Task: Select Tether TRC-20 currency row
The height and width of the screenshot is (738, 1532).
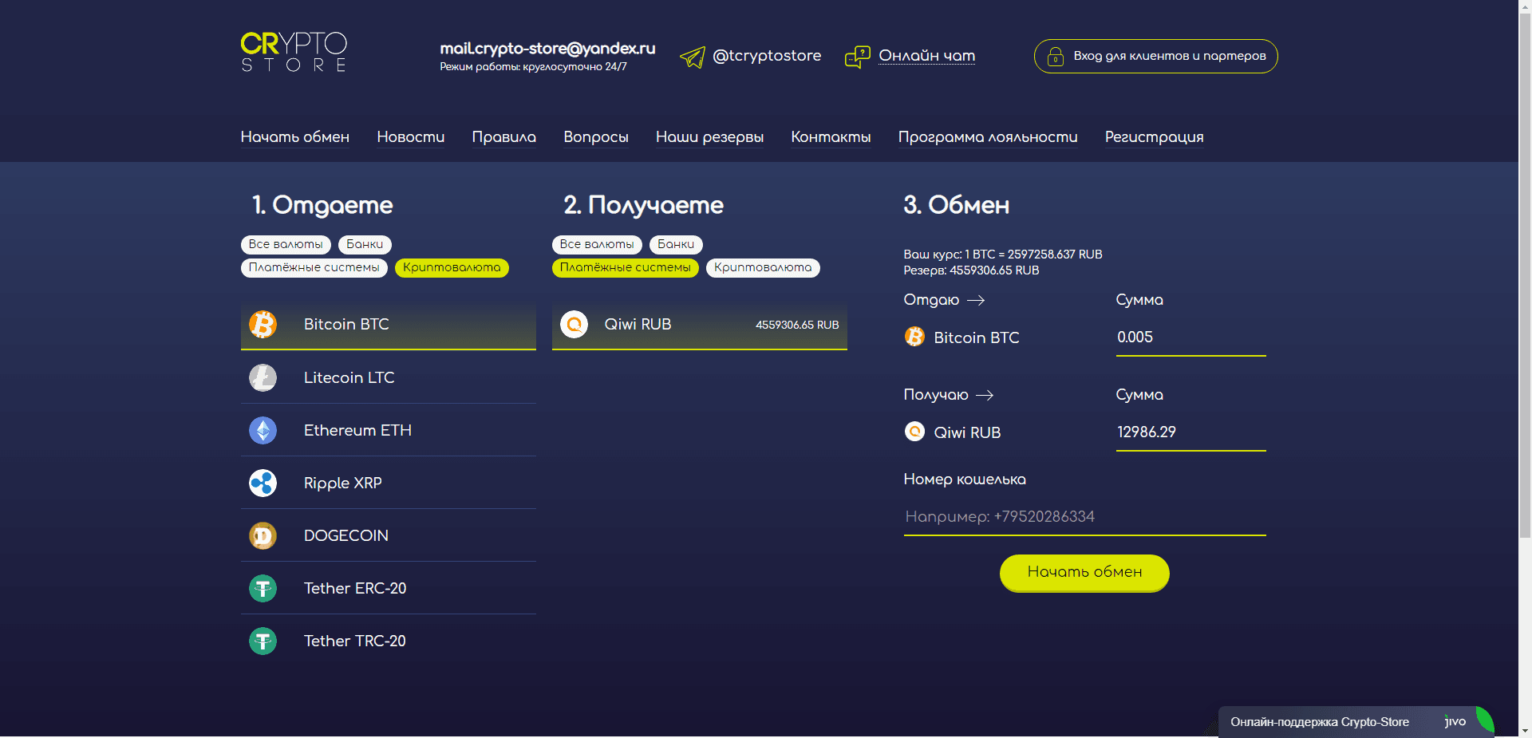Action: pos(389,641)
